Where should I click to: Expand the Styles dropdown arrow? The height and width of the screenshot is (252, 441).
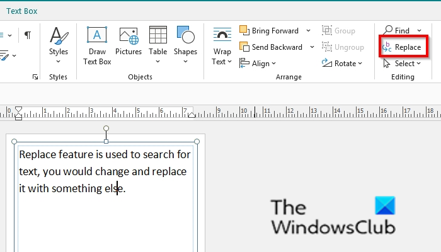(58, 62)
